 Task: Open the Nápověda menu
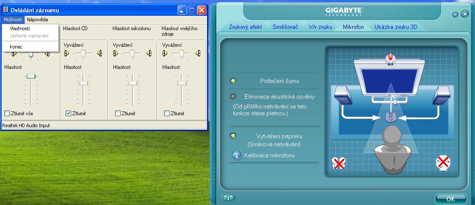tap(37, 20)
